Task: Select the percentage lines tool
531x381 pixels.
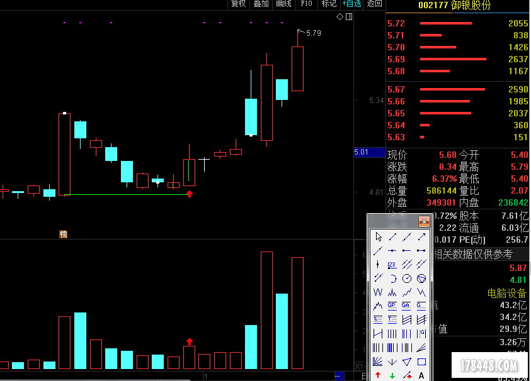Action: pyautogui.click(x=378, y=320)
